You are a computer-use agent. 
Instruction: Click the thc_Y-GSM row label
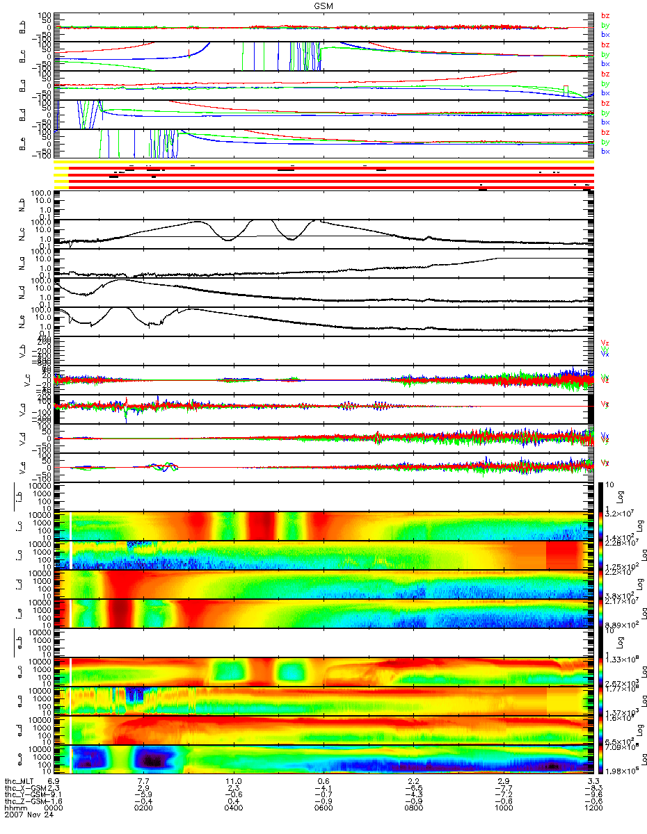(25, 796)
